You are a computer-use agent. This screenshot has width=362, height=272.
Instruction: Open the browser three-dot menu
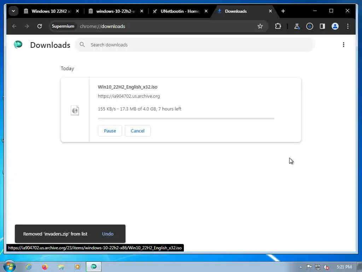(x=348, y=26)
